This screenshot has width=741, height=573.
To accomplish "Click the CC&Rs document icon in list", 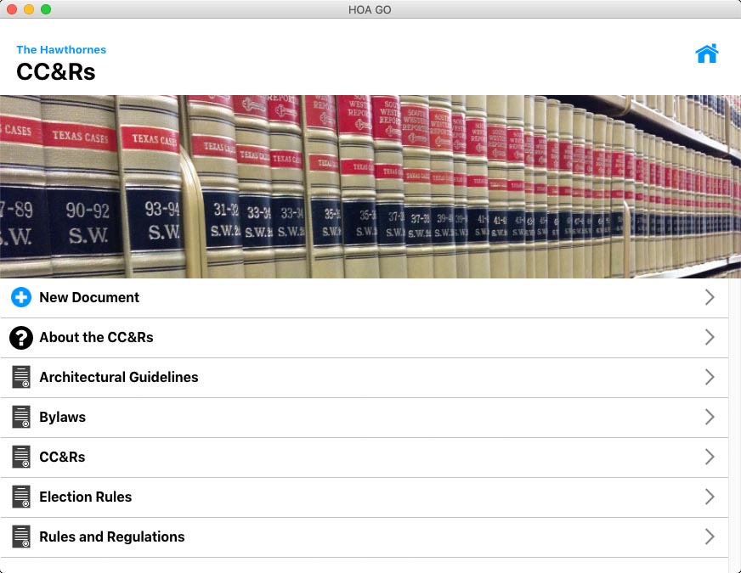I will pos(21,457).
